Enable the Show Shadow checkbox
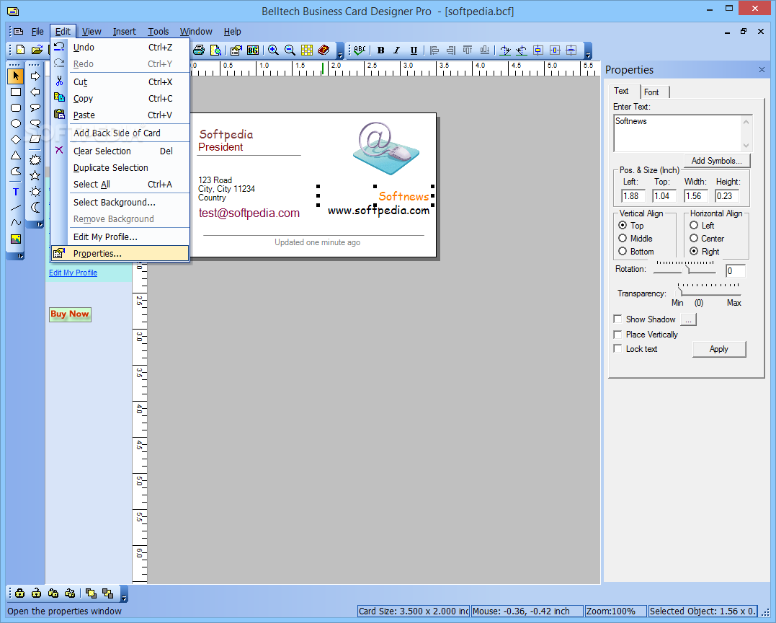 [x=617, y=319]
